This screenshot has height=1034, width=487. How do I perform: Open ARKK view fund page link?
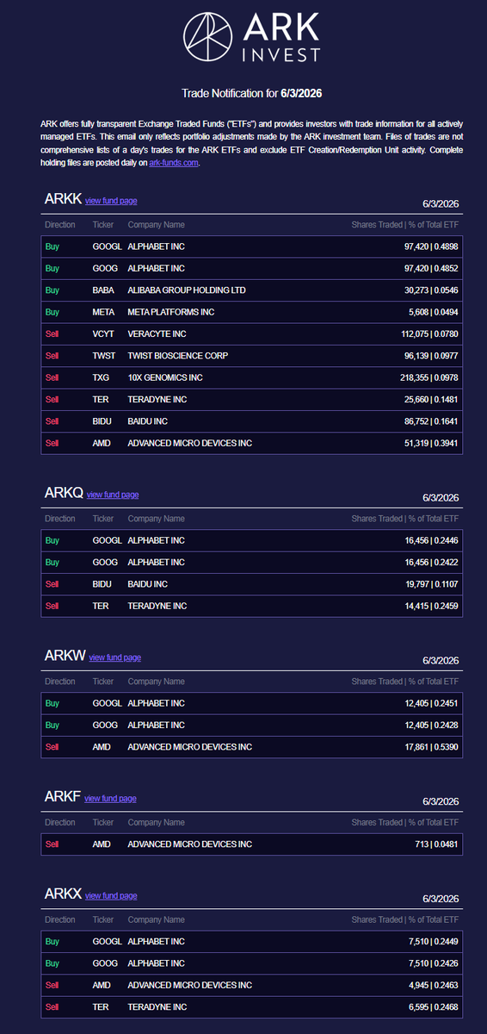pos(111,201)
